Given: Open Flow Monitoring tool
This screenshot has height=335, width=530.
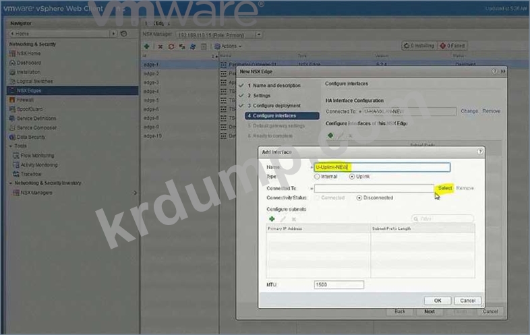Looking at the screenshot, I should tap(37, 156).
